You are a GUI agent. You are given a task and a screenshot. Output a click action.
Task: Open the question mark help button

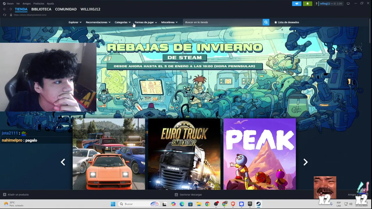pos(316,3)
